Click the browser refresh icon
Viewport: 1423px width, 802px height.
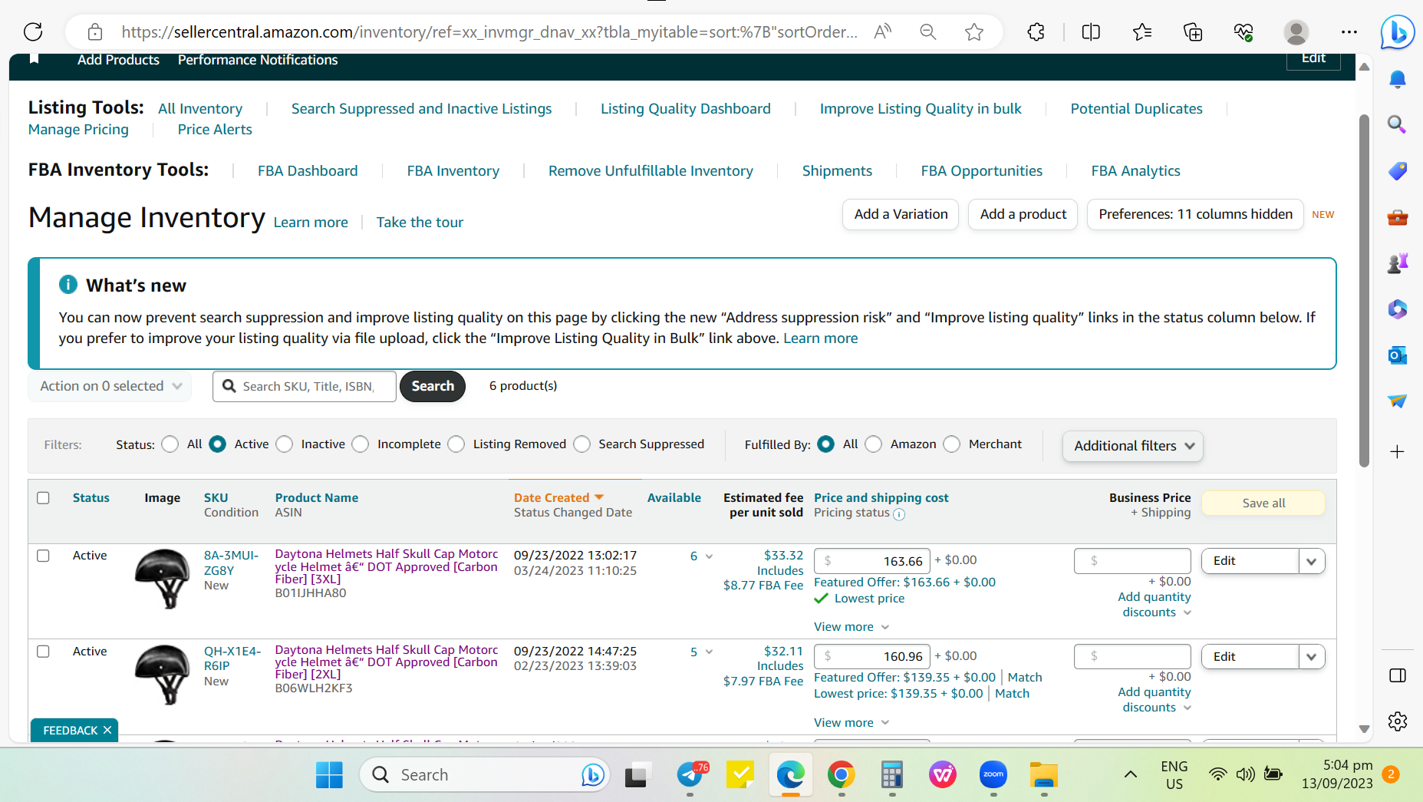[33, 31]
